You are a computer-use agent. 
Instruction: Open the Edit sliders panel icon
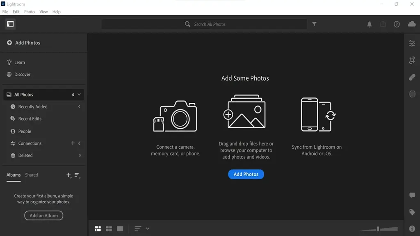point(412,43)
